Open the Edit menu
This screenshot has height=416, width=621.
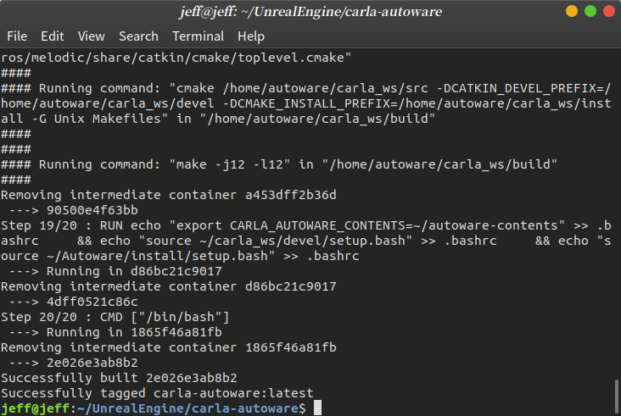pyautogui.click(x=53, y=36)
